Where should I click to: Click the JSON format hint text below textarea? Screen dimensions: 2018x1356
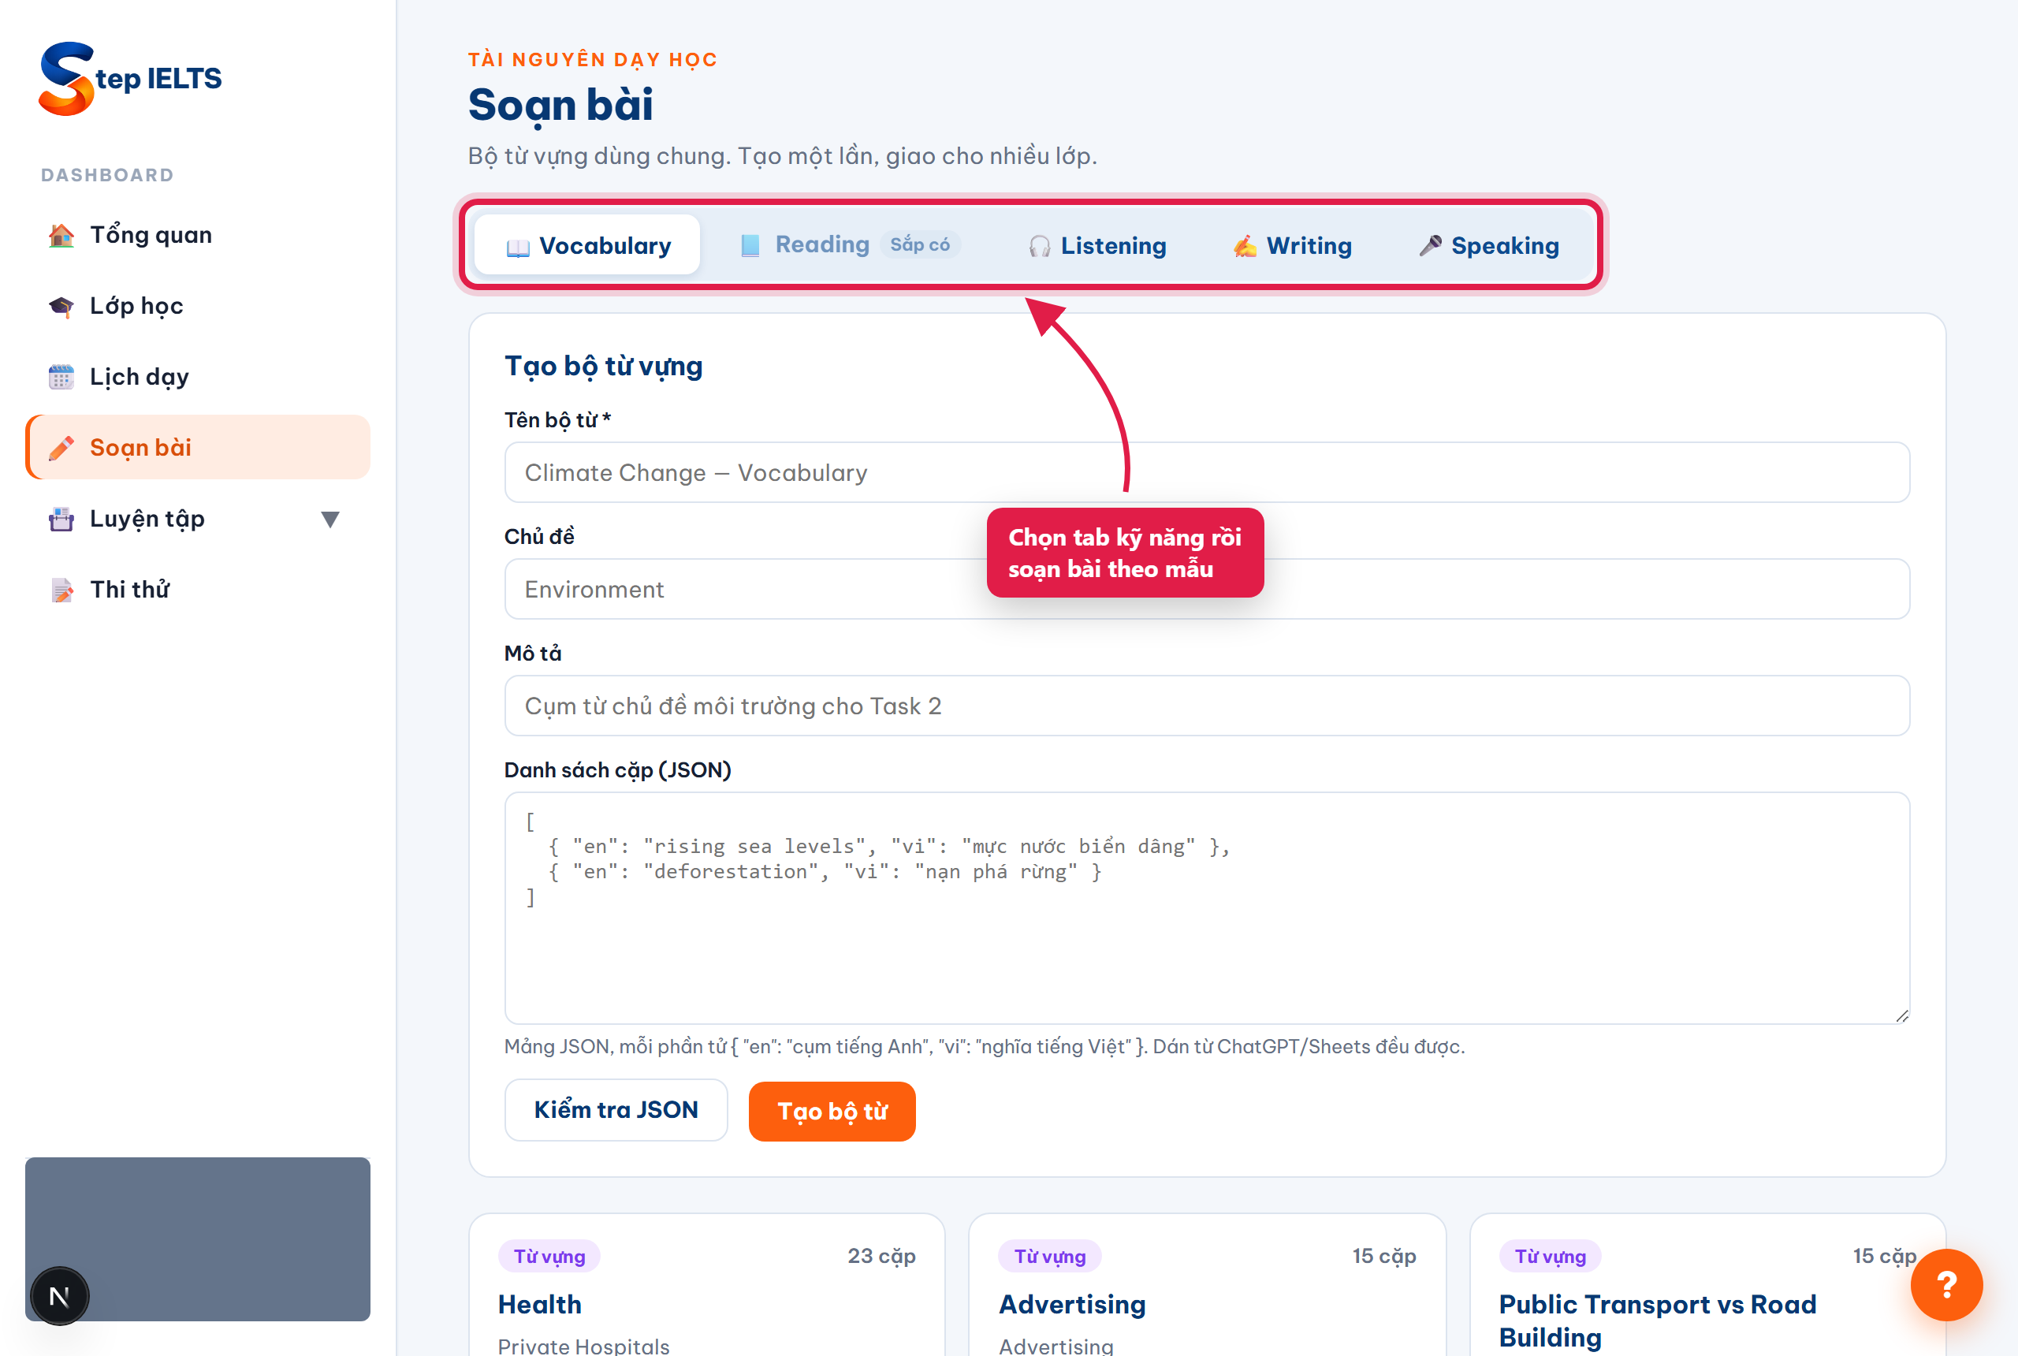tap(984, 1046)
